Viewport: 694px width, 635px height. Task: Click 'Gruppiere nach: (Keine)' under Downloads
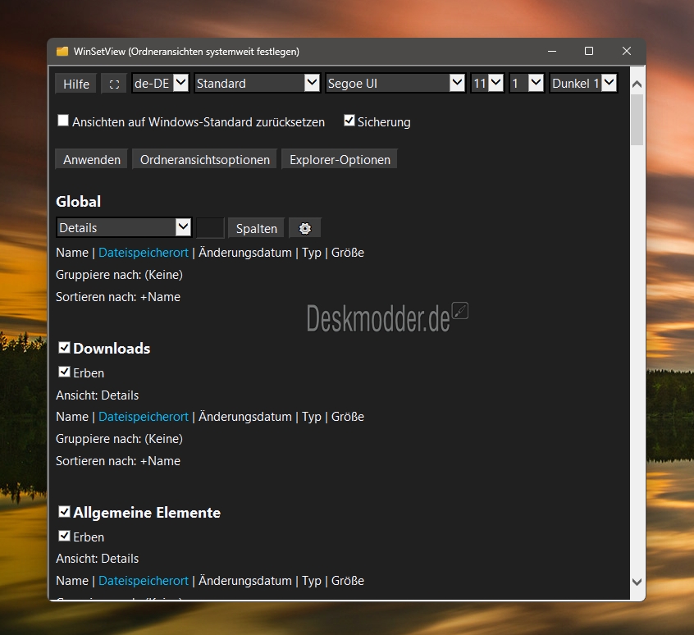pyautogui.click(x=119, y=439)
